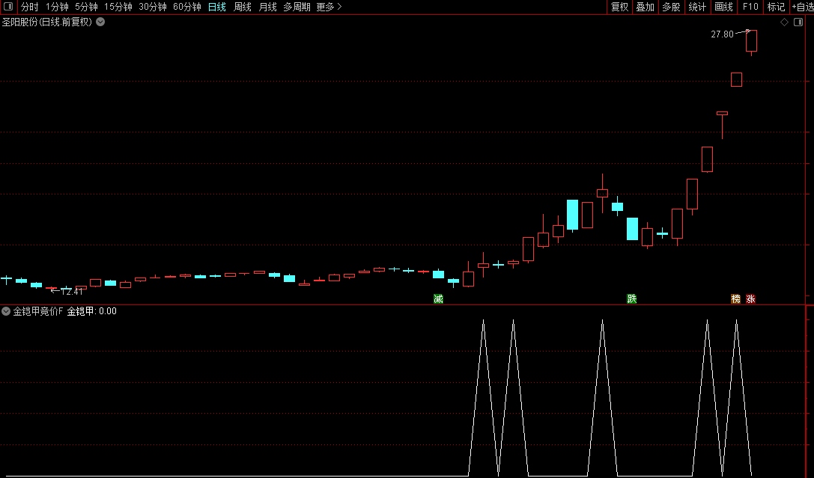The image size is (814, 478).
Task: Select the 1分钟 period tab
Action: (57, 7)
